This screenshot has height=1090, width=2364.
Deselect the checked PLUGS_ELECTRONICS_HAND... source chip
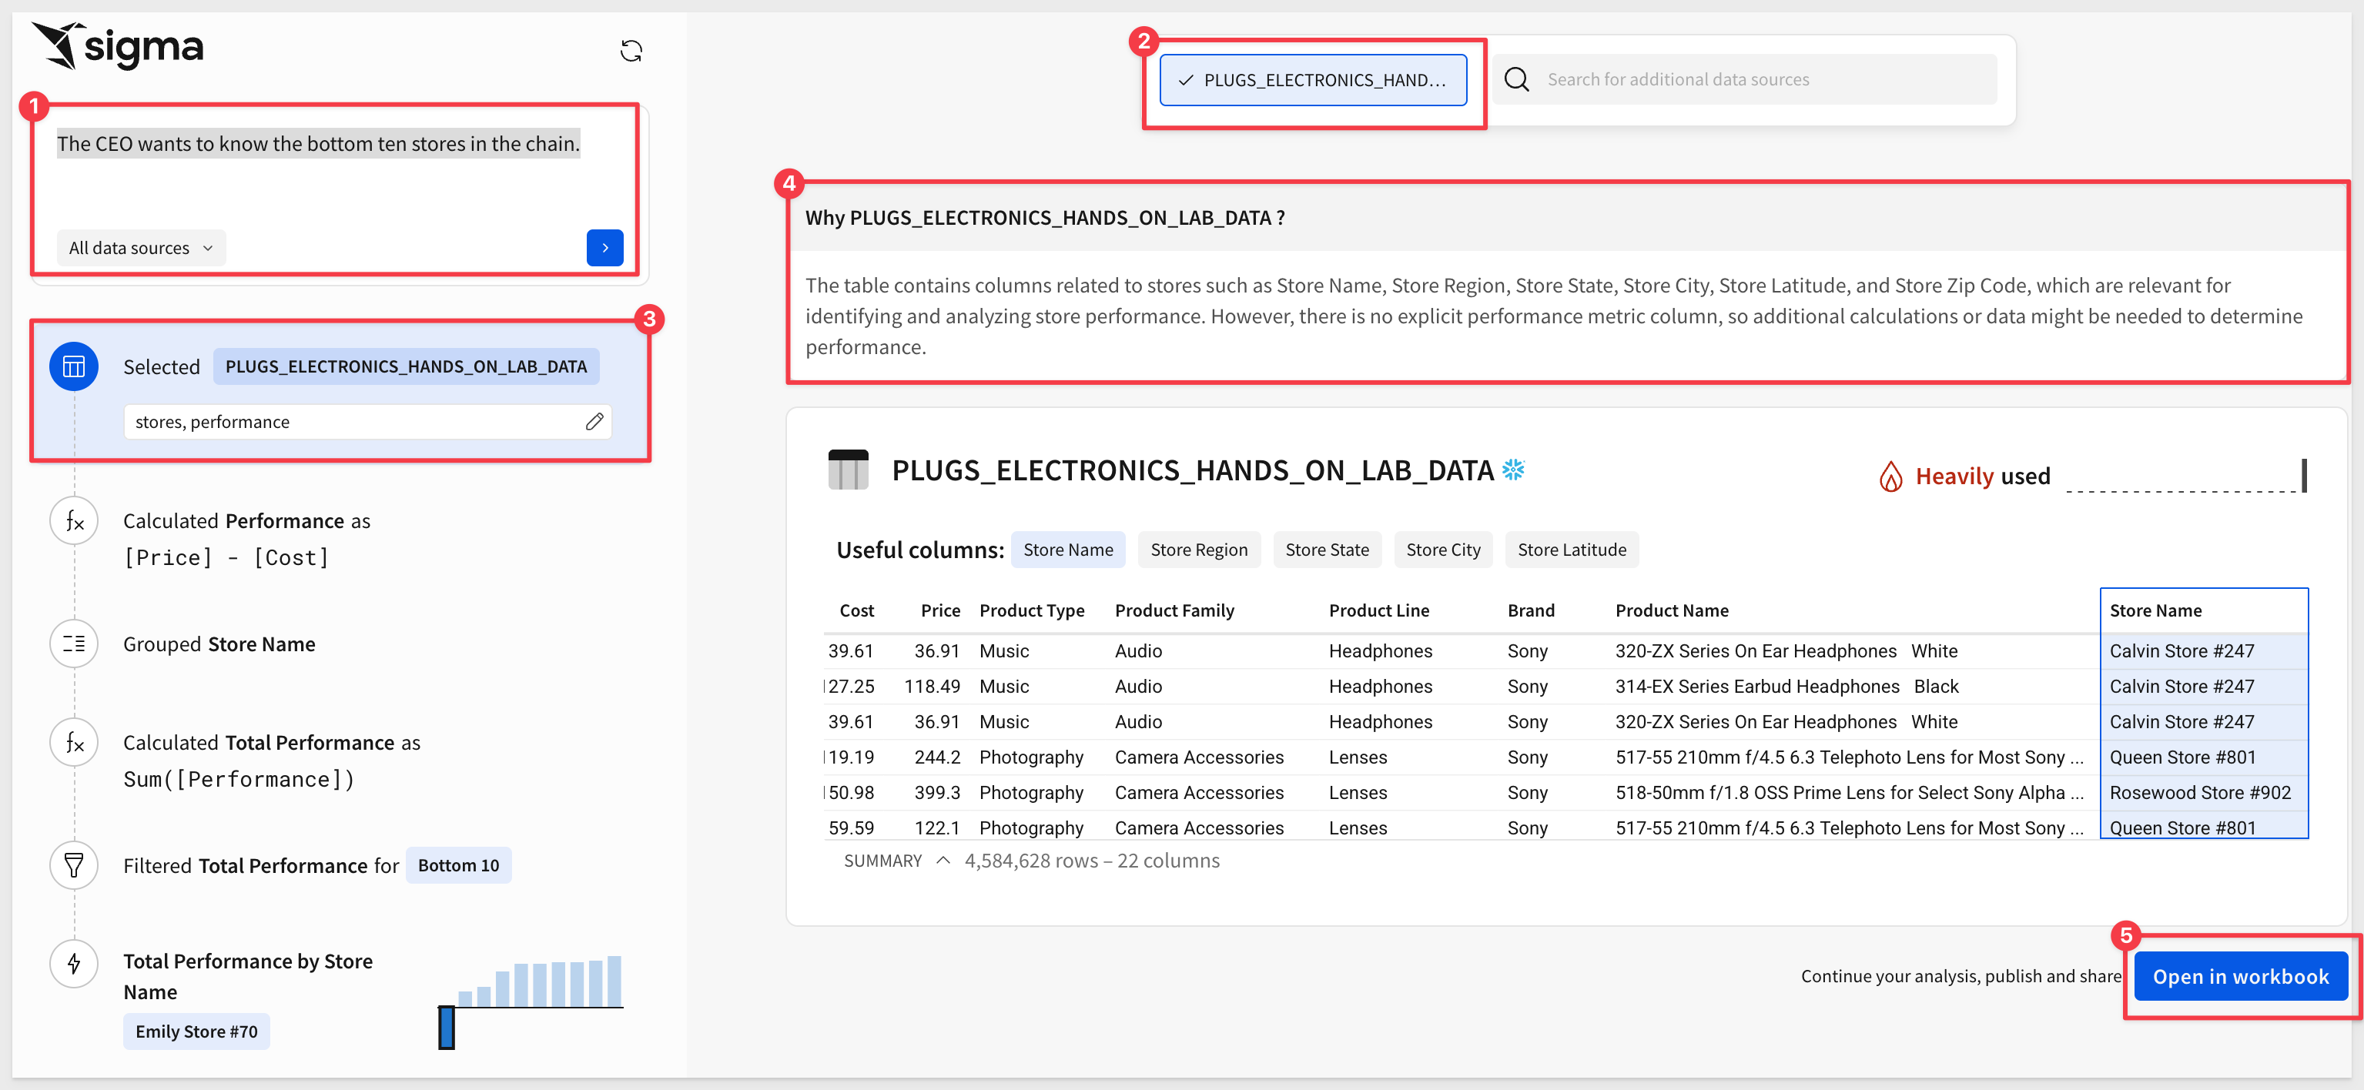[1312, 80]
